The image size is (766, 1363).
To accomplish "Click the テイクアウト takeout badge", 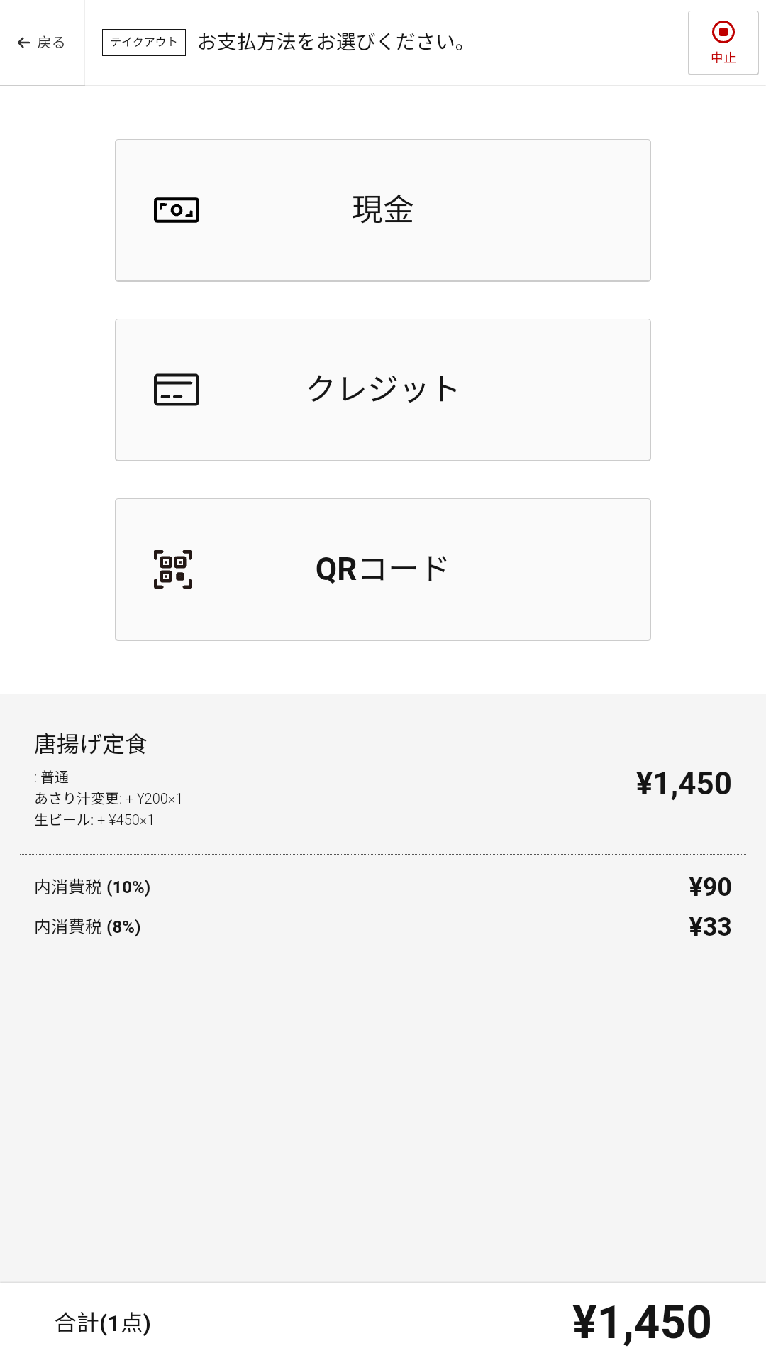I will (x=144, y=43).
